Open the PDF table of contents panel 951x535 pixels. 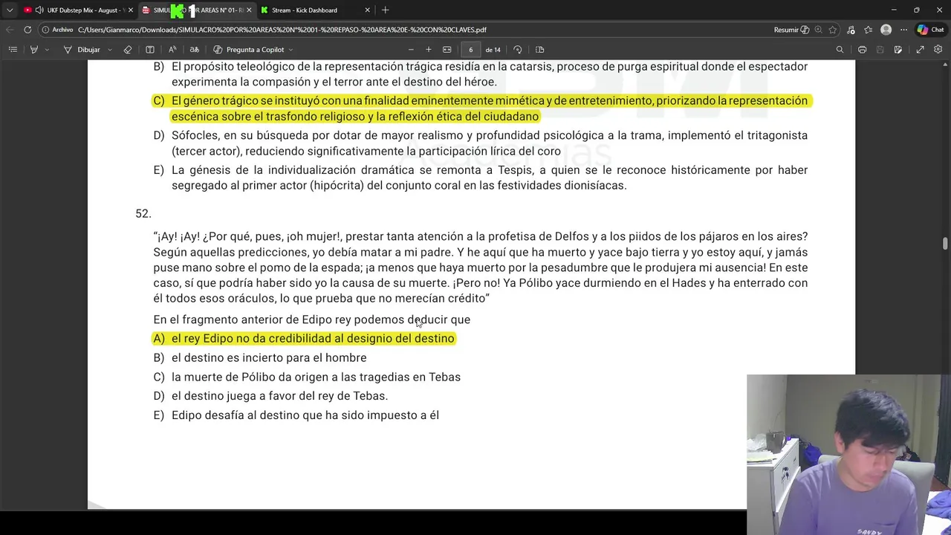point(13,50)
